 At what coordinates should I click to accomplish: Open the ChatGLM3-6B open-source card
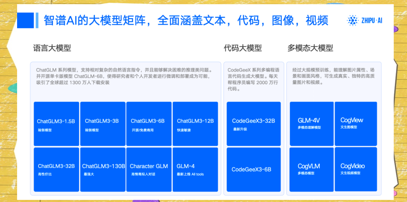pos(149,124)
